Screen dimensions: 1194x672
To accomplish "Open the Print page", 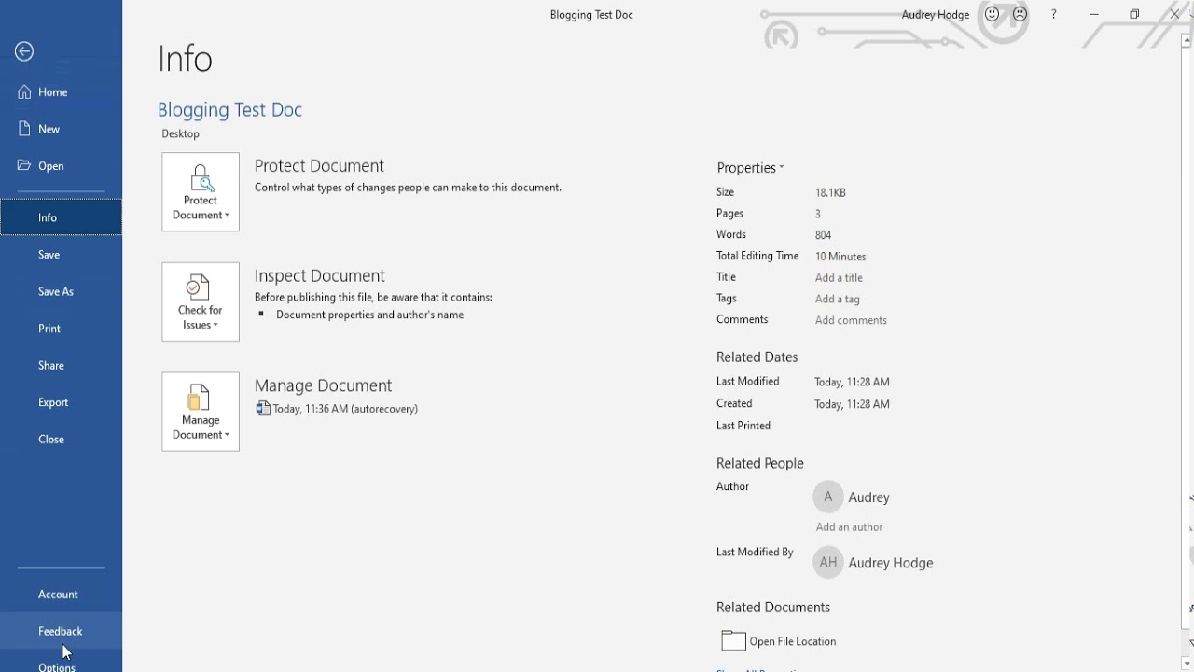I will [x=61, y=329].
